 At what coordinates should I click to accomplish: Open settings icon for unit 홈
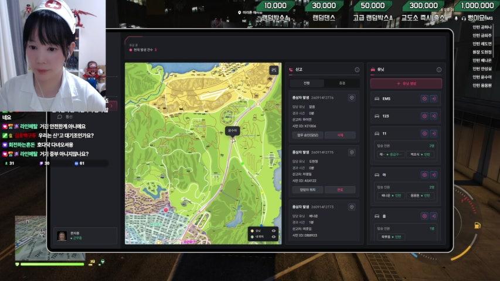point(424,216)
